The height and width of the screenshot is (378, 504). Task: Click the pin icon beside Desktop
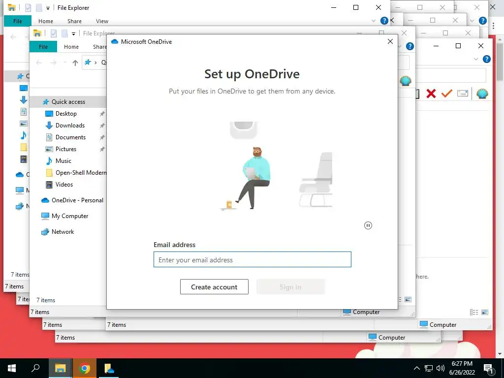click(x=102, y=114)
